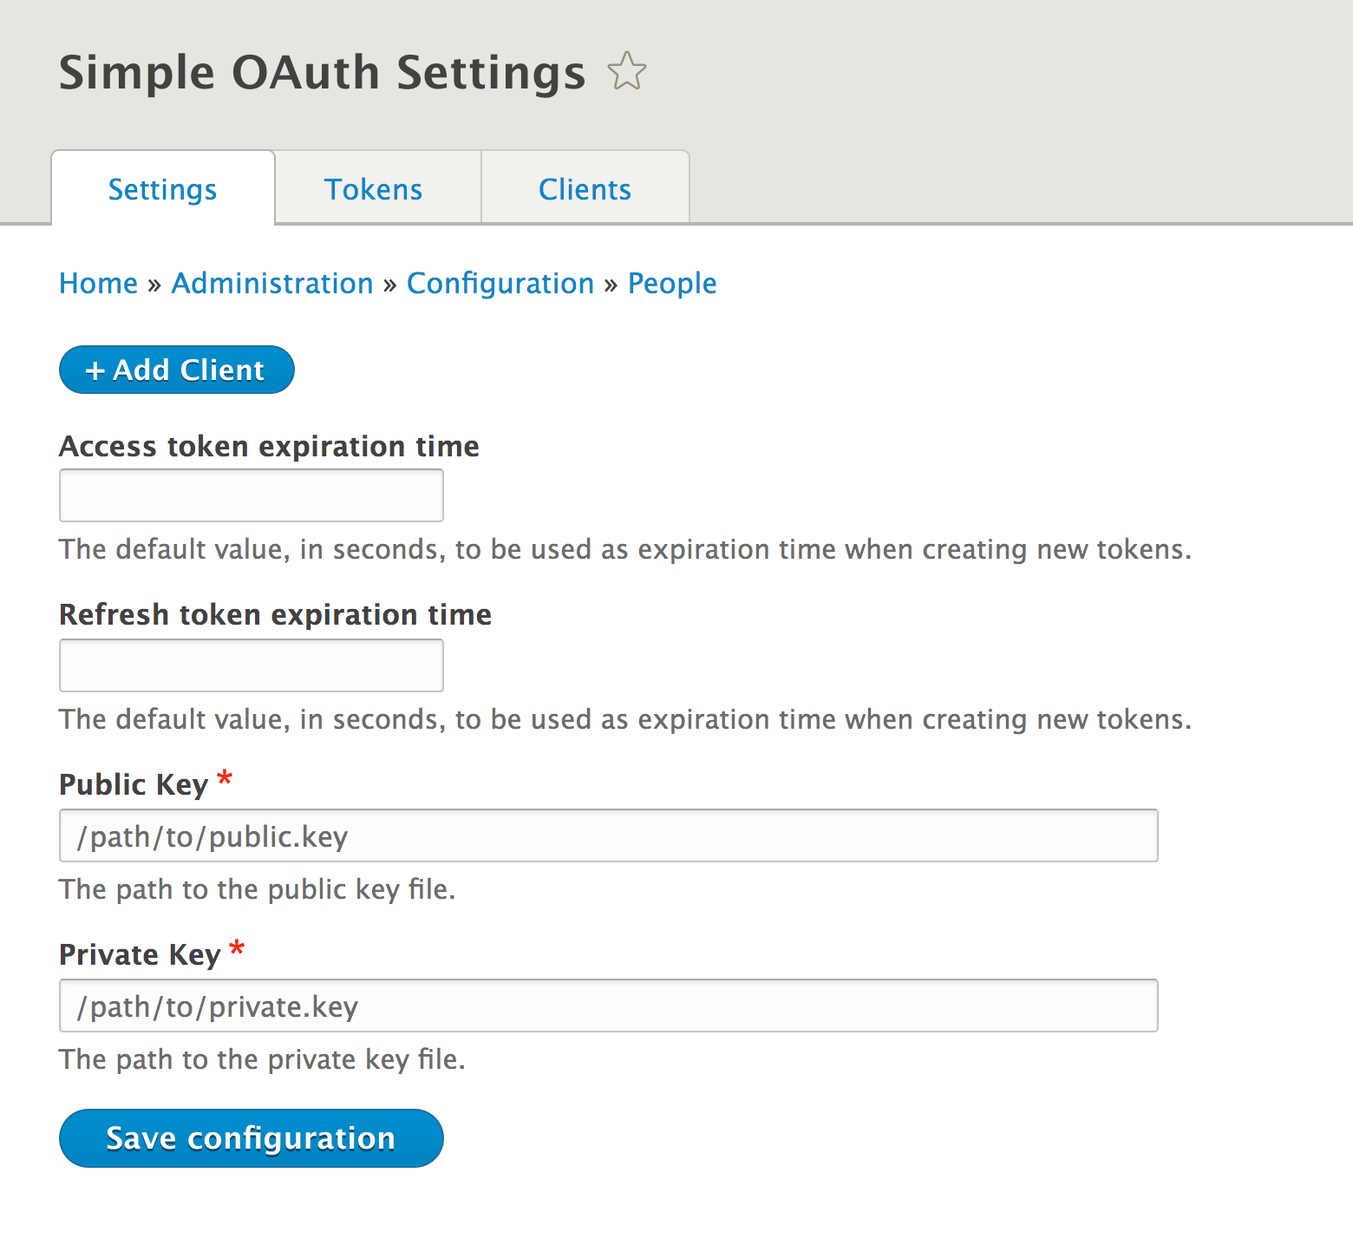Focus the Access token expiration time field

point(252,495)
